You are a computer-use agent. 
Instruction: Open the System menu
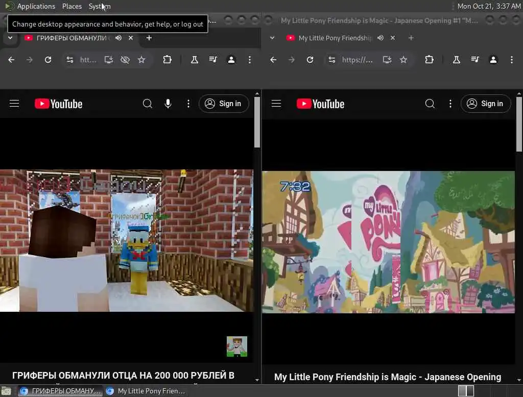(x=100, y=6)
